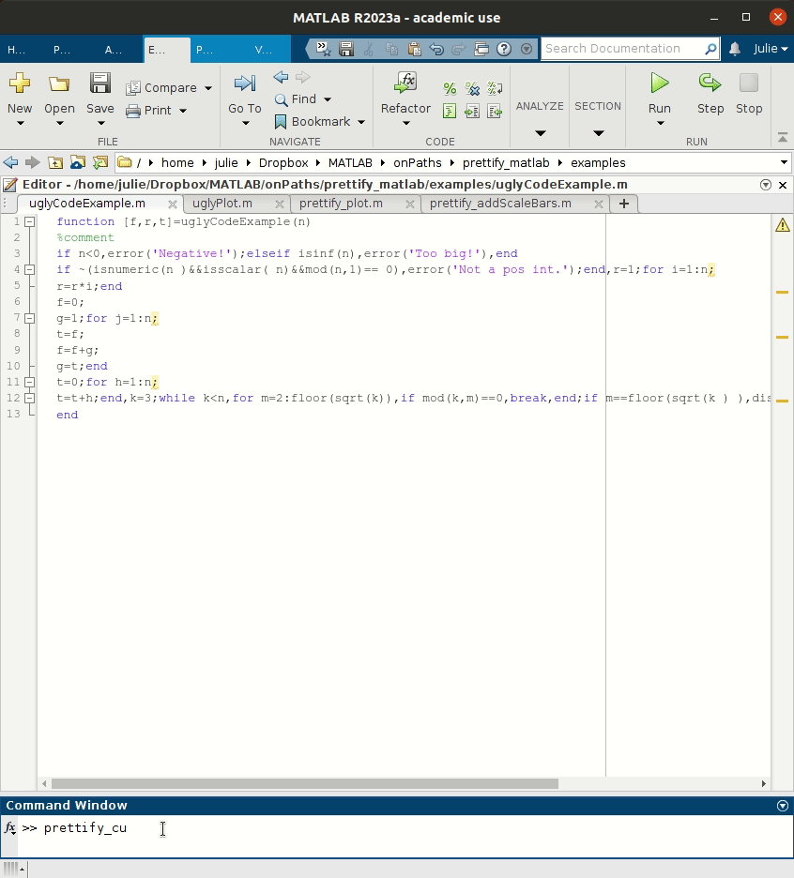Collapse the toolstrip with the minimize arrow

click(783, 138)
